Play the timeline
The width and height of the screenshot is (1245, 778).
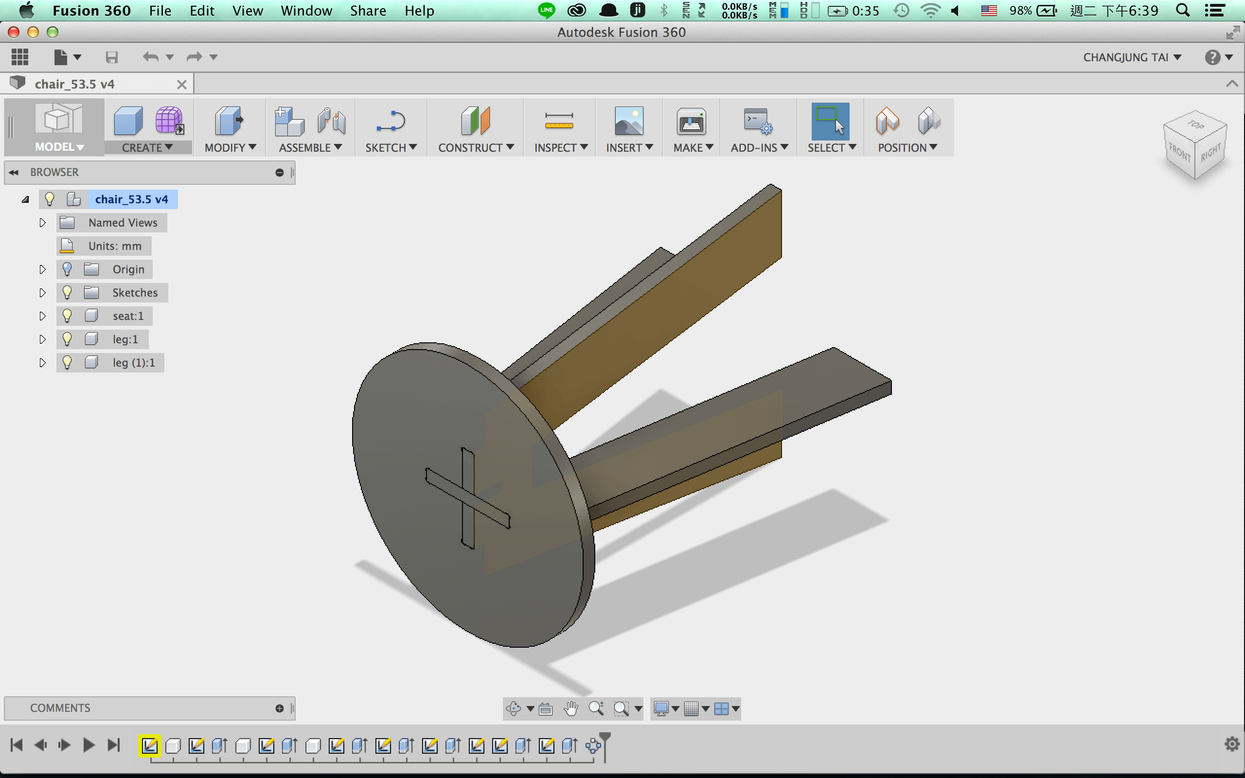click(x=89, y=744)
